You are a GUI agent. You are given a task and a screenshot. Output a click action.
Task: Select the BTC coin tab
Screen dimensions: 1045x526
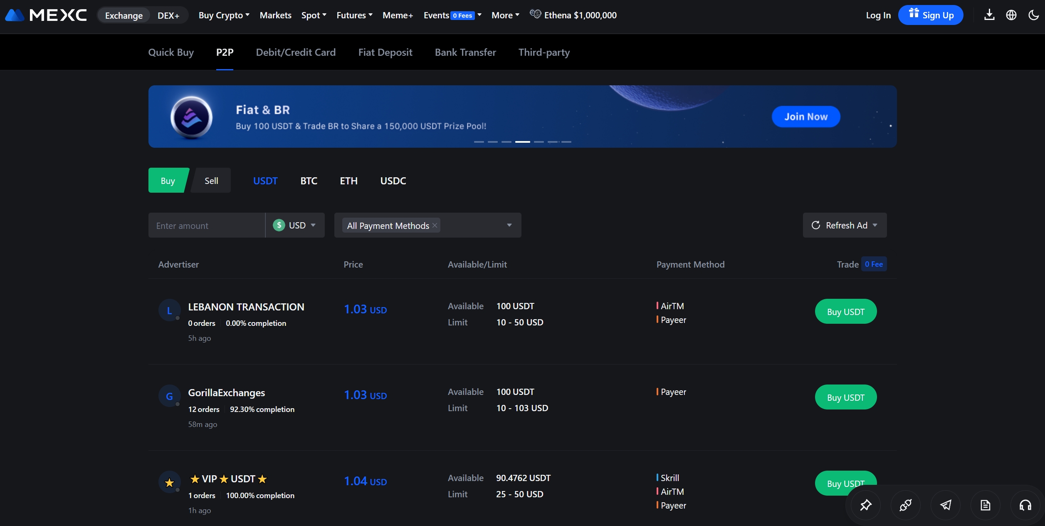pos(309,181)
